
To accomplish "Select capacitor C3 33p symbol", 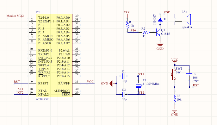I will (x=124, y=94).
